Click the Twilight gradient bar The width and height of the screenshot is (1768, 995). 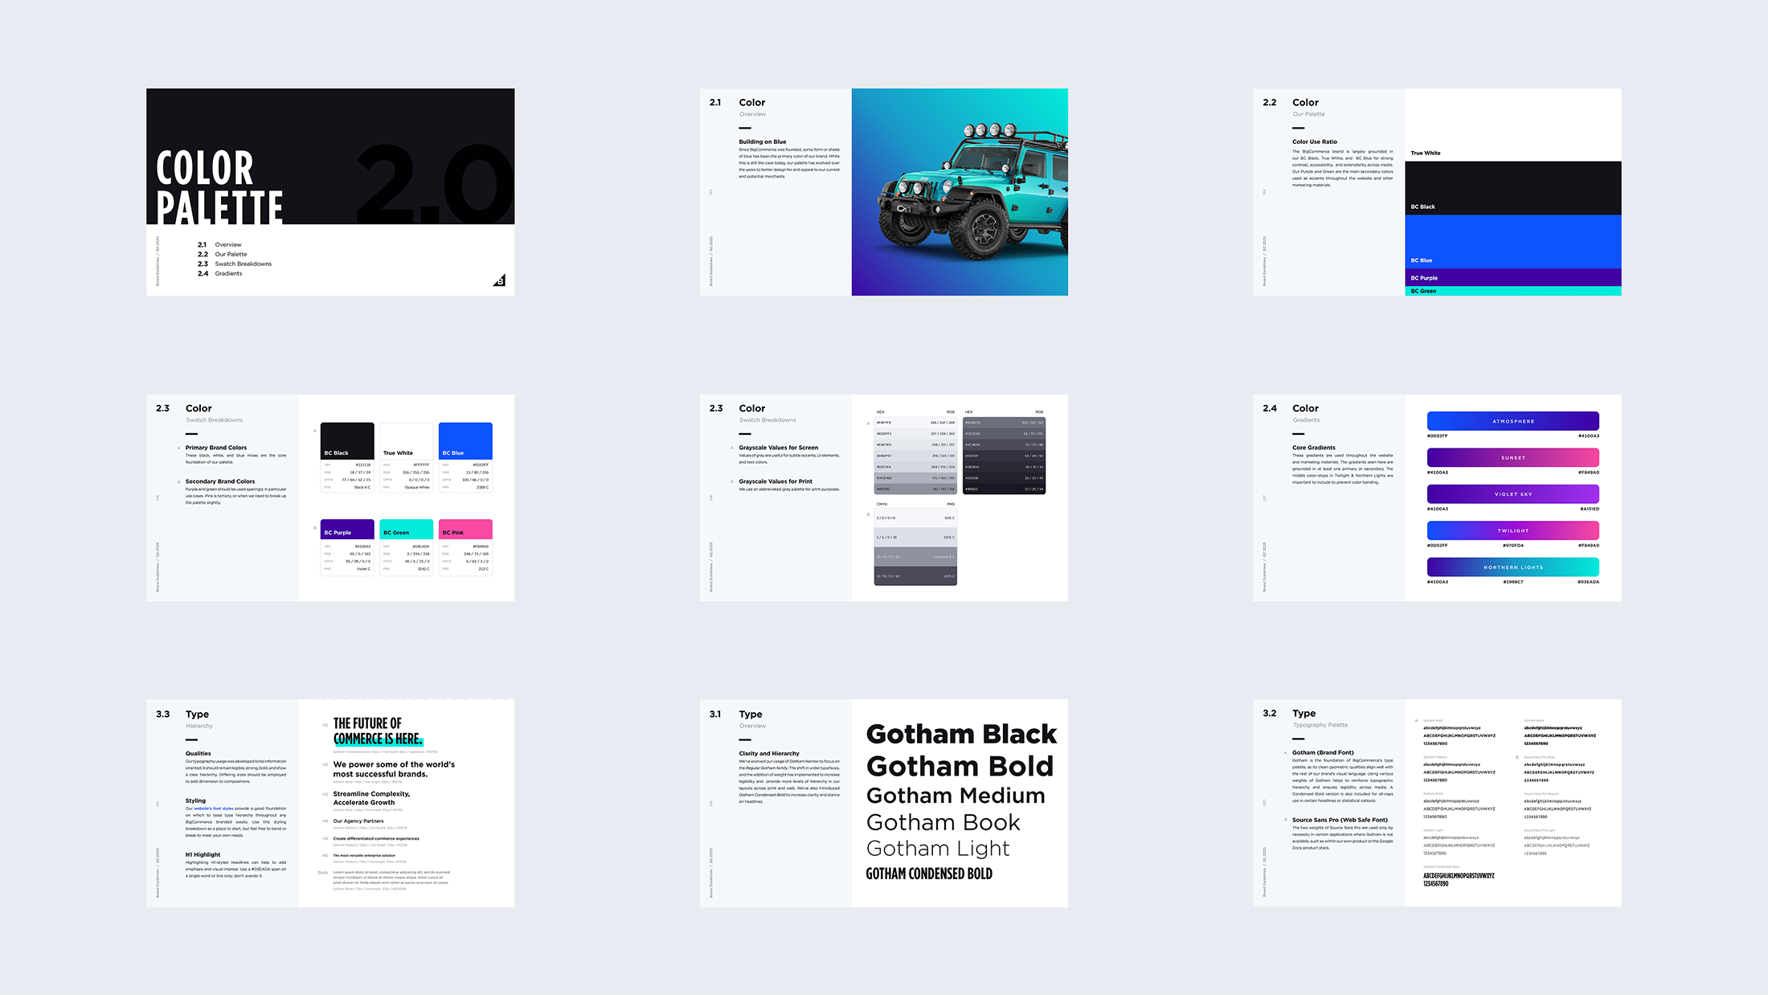pos(1512,530)
